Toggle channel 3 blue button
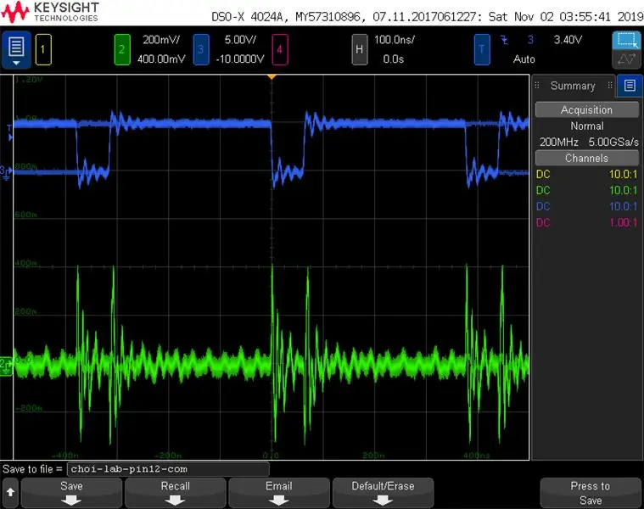The width and height of the screenshot is (644, 509). click(x=201, y=50)
